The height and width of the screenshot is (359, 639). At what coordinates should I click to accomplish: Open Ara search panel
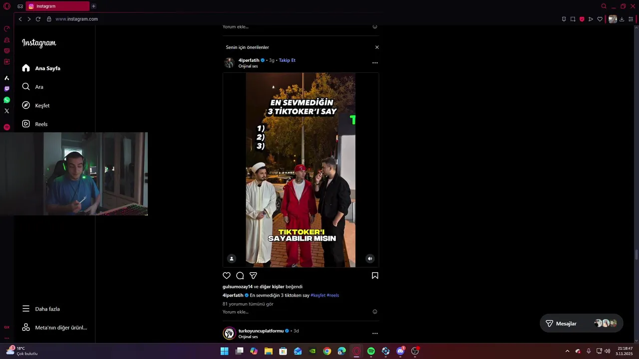[32, 87]
